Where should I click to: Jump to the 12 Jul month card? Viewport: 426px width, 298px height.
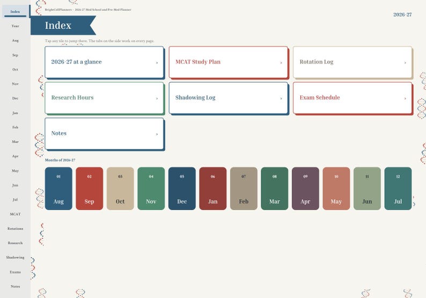pos(398,188)
